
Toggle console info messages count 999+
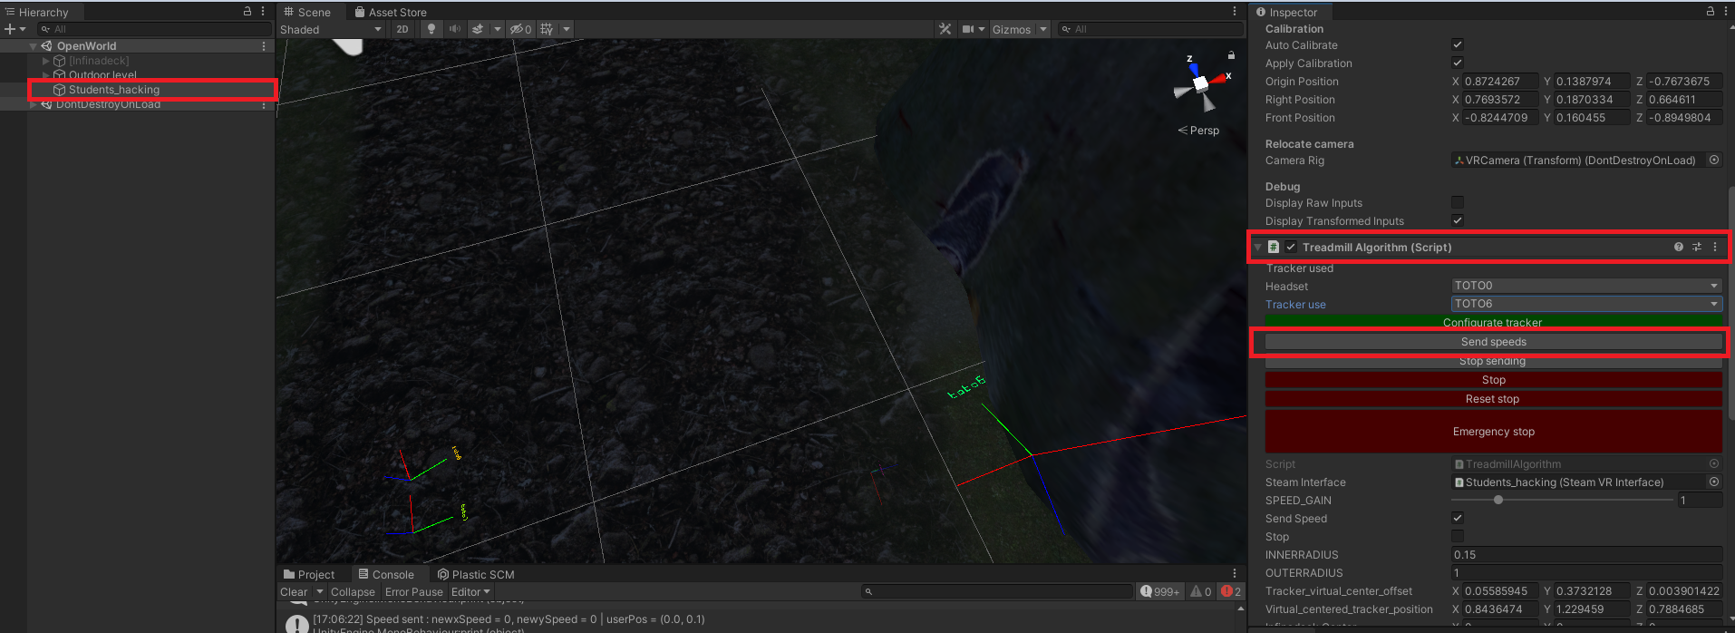click(1160, 591)
